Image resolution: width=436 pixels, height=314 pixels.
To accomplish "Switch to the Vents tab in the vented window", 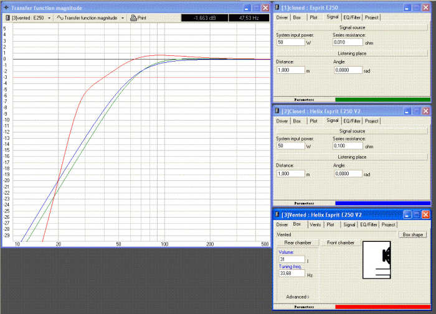I will pyautogui.click(x=315, y=224).
